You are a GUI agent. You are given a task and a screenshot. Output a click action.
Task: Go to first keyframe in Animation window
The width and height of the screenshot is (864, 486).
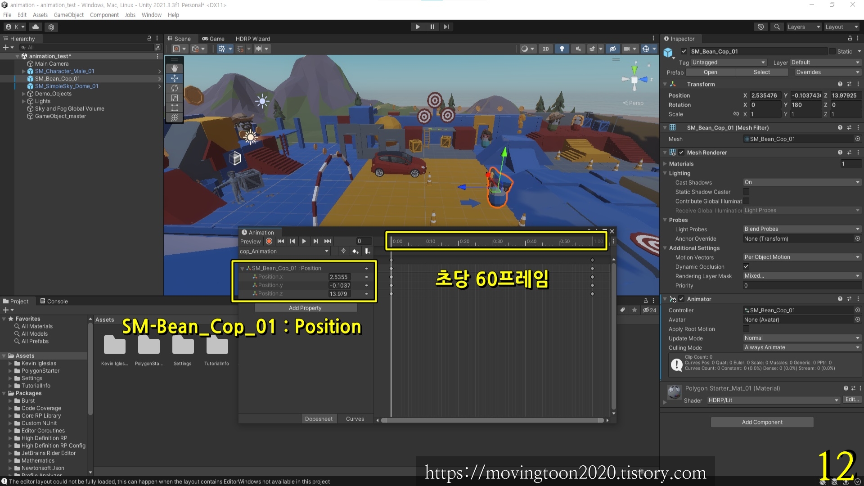281,241
